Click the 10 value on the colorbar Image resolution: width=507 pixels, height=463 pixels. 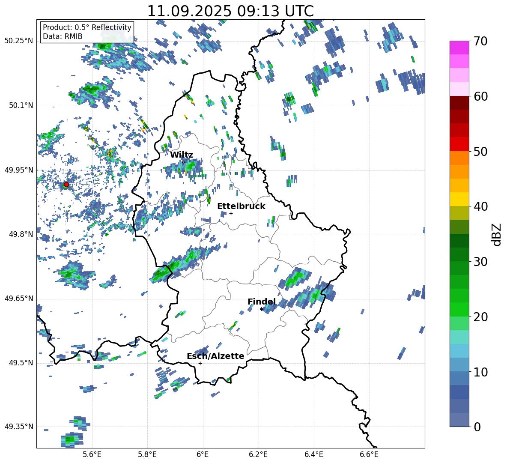click(x=480, y=372)
